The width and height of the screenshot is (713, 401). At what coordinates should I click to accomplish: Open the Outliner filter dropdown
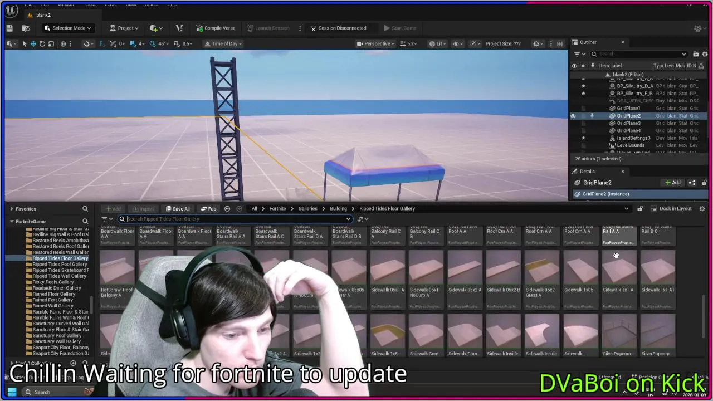click(579, 54)
